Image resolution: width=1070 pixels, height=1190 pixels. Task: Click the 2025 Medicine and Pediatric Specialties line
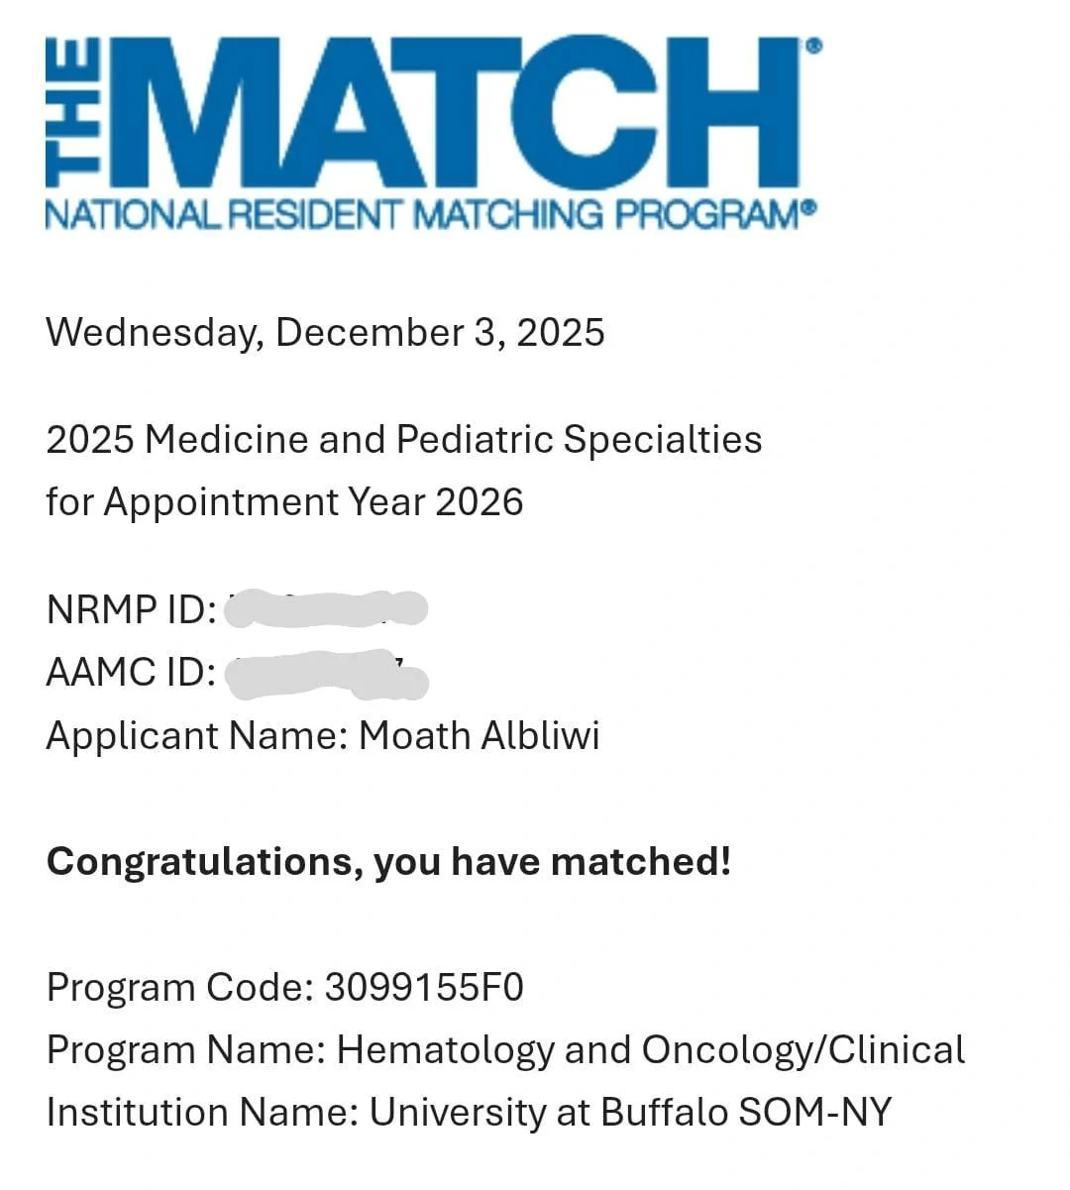coord(404,439)
